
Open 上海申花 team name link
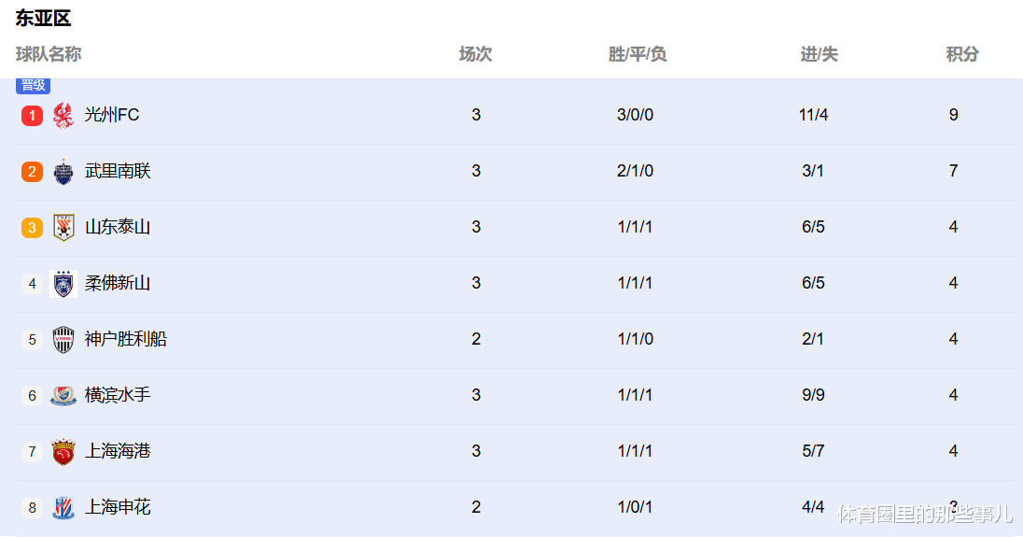coord(118,507)
